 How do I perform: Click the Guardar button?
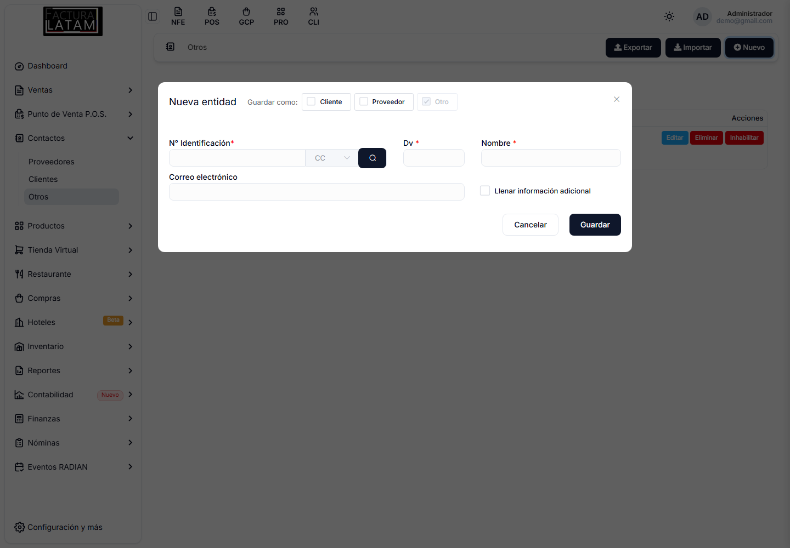595,225
